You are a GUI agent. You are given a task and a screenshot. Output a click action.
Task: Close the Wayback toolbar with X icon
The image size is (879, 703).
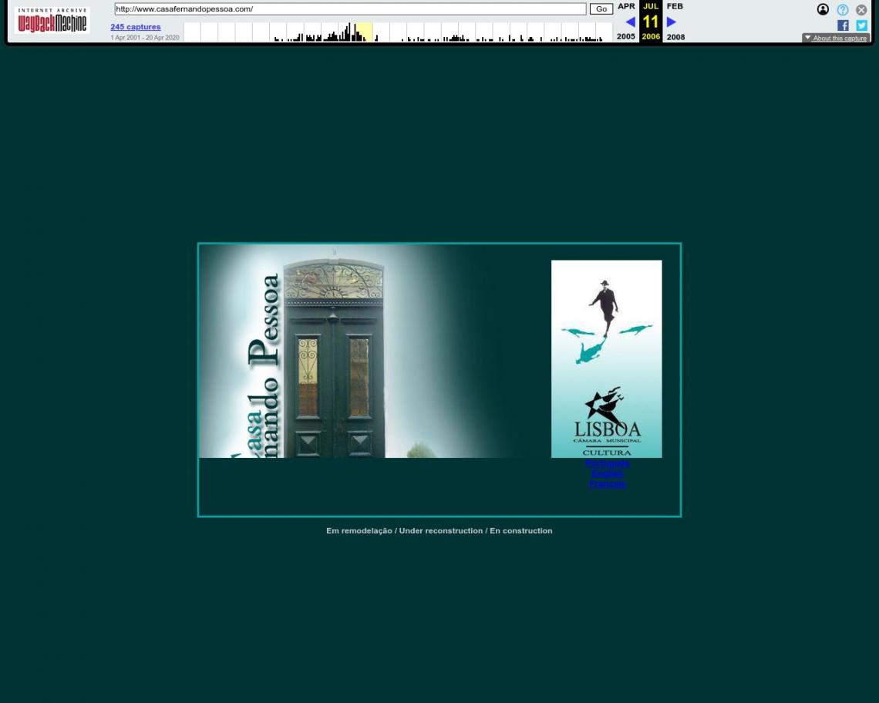click(861, 9)
